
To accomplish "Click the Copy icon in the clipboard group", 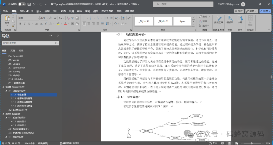I will coord(13,21).
